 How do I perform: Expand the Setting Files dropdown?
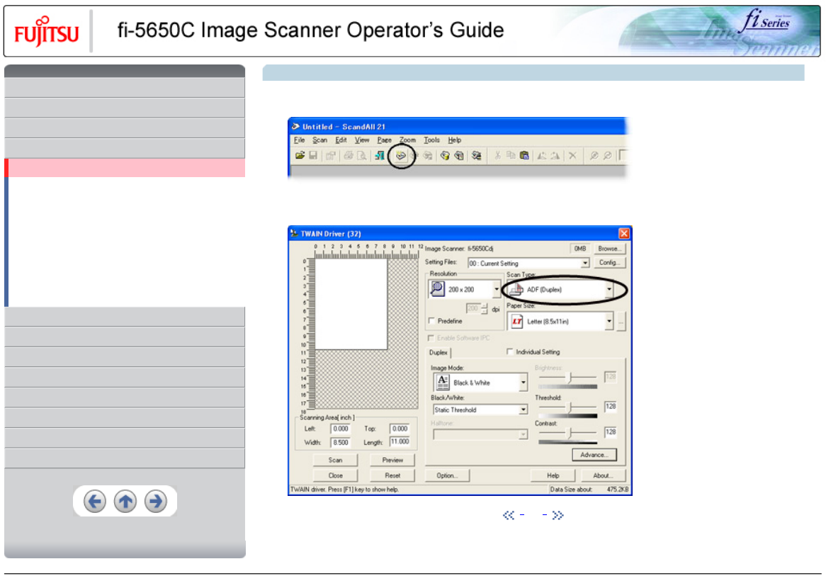584,263
